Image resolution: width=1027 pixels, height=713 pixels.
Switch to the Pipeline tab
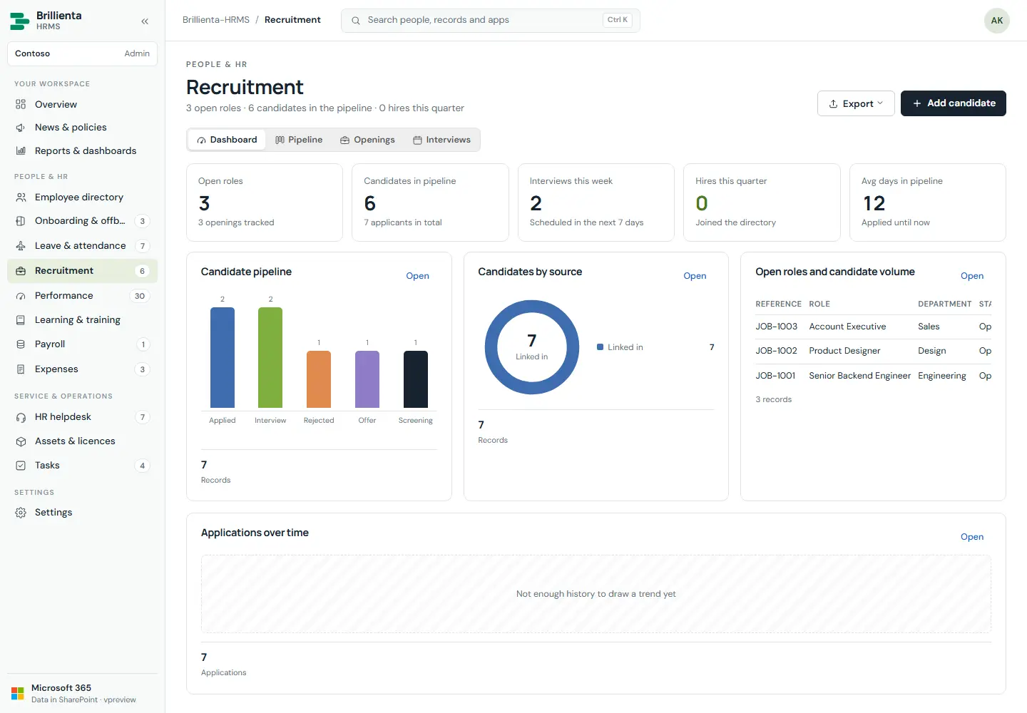click(x=299, y=140)
